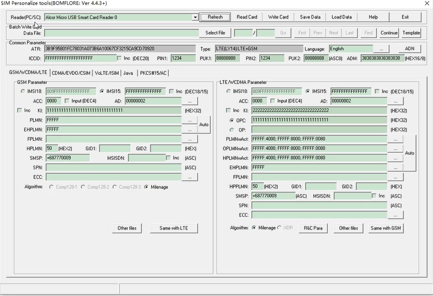Click into the GSM SPN input field

(x=113, y=168)
